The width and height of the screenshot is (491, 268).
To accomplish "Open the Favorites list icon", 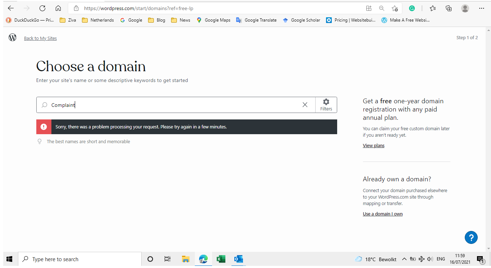I will [x=433, y=8].
